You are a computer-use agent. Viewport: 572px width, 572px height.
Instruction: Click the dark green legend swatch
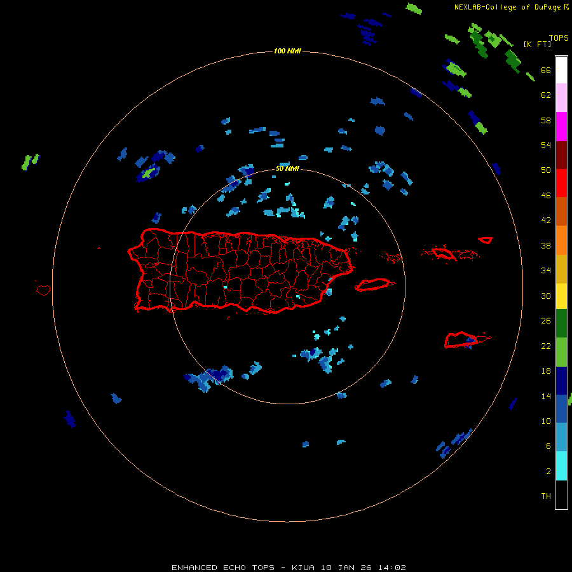[x=561, y=323]
